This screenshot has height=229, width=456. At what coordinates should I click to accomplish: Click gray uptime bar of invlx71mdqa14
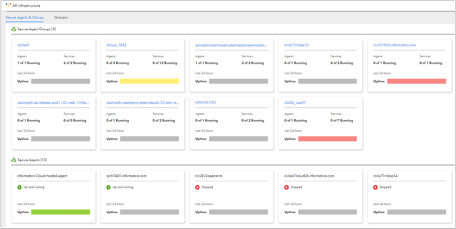pyautogui.click(x=417, y=212)
